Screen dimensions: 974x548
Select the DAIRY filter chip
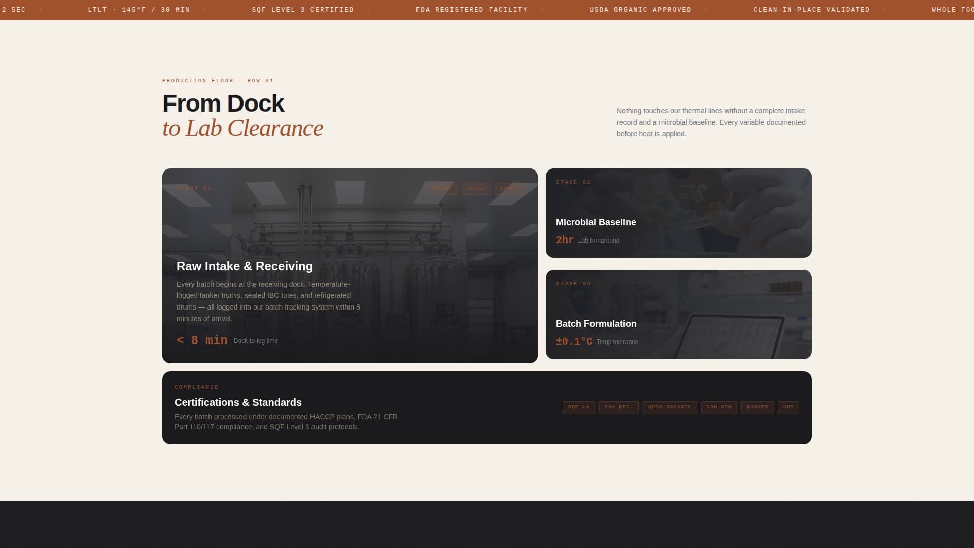pos(442,188)
